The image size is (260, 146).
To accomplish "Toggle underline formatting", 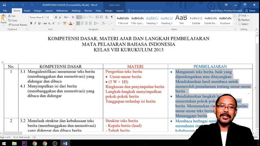I will coord(39,24).
